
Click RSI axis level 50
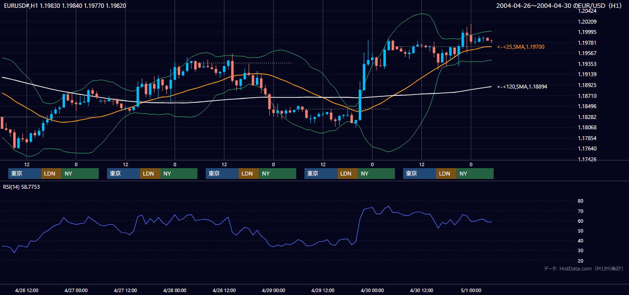point(580,231)
